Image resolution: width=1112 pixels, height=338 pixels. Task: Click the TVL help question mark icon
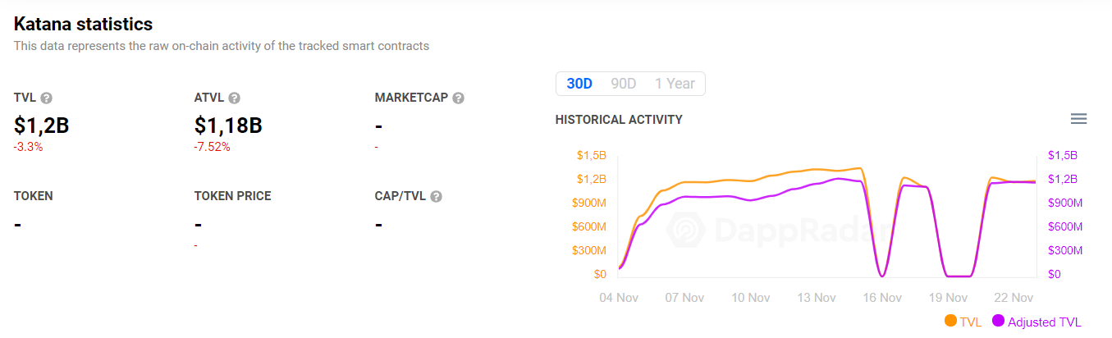[47, 98]
